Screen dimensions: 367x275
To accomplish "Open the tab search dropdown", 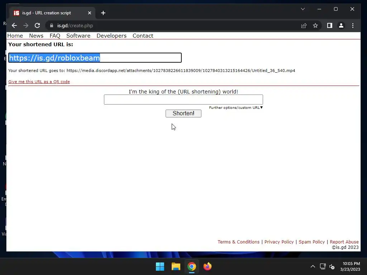I will pos(302,9).
